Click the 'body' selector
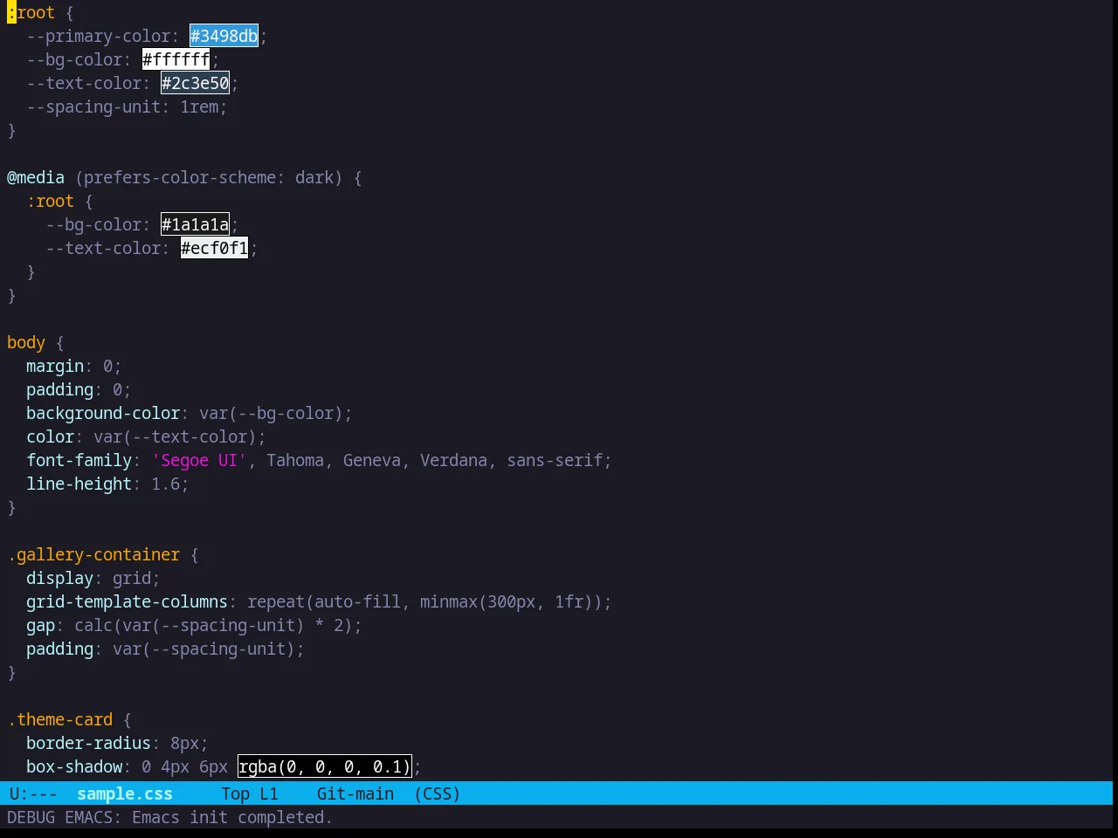 coord(26,342)
